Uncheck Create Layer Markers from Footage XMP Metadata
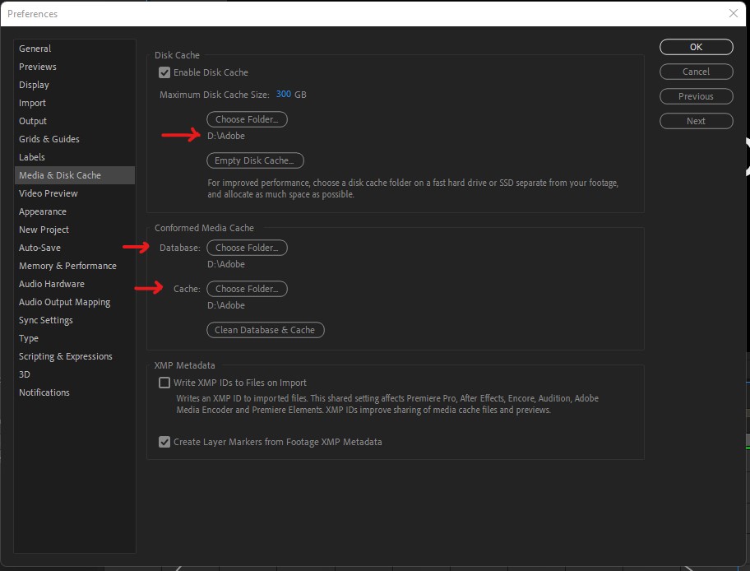The image size is (750, 571). (x=164, y=442)
